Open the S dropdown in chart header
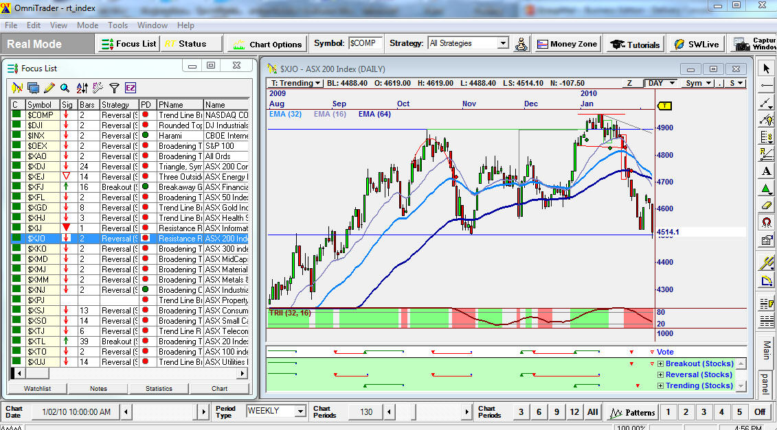The width and height of the screenshot is (777, 430). [737, 83]
